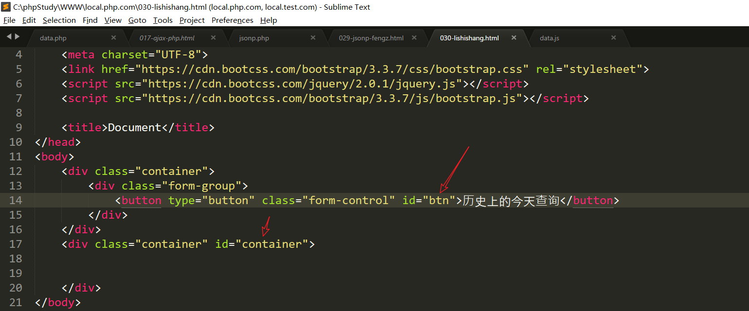Place cursor in the btn id value
This screenshot has height=311, width=749.
point(438,201)
